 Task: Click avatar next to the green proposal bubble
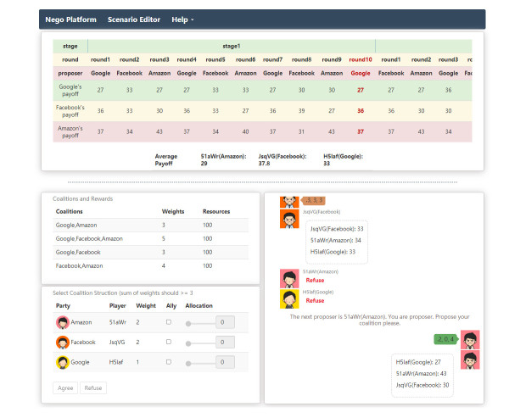(x=470, y=339)
